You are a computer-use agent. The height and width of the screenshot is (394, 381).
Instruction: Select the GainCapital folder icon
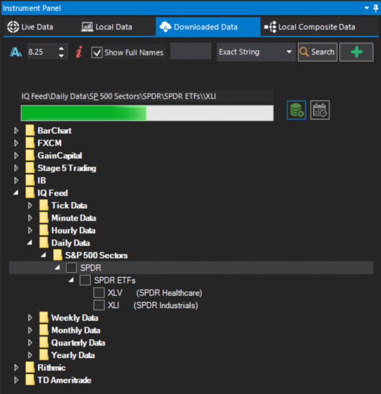(30, 155)
